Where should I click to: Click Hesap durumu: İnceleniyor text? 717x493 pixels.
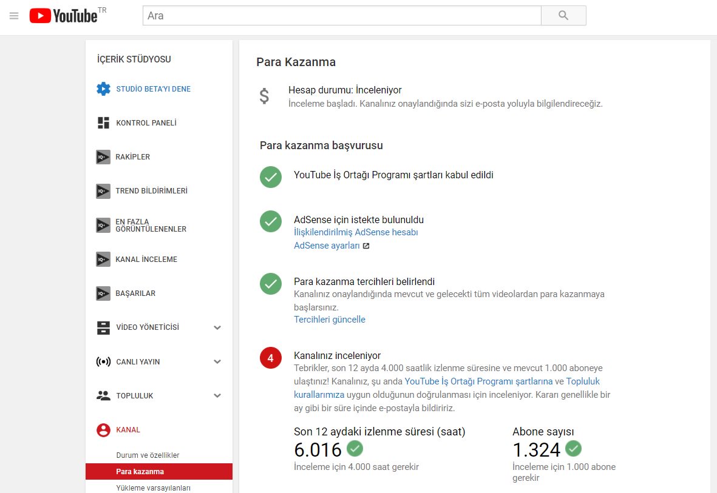pyautogui.click(x=345, y=90)
